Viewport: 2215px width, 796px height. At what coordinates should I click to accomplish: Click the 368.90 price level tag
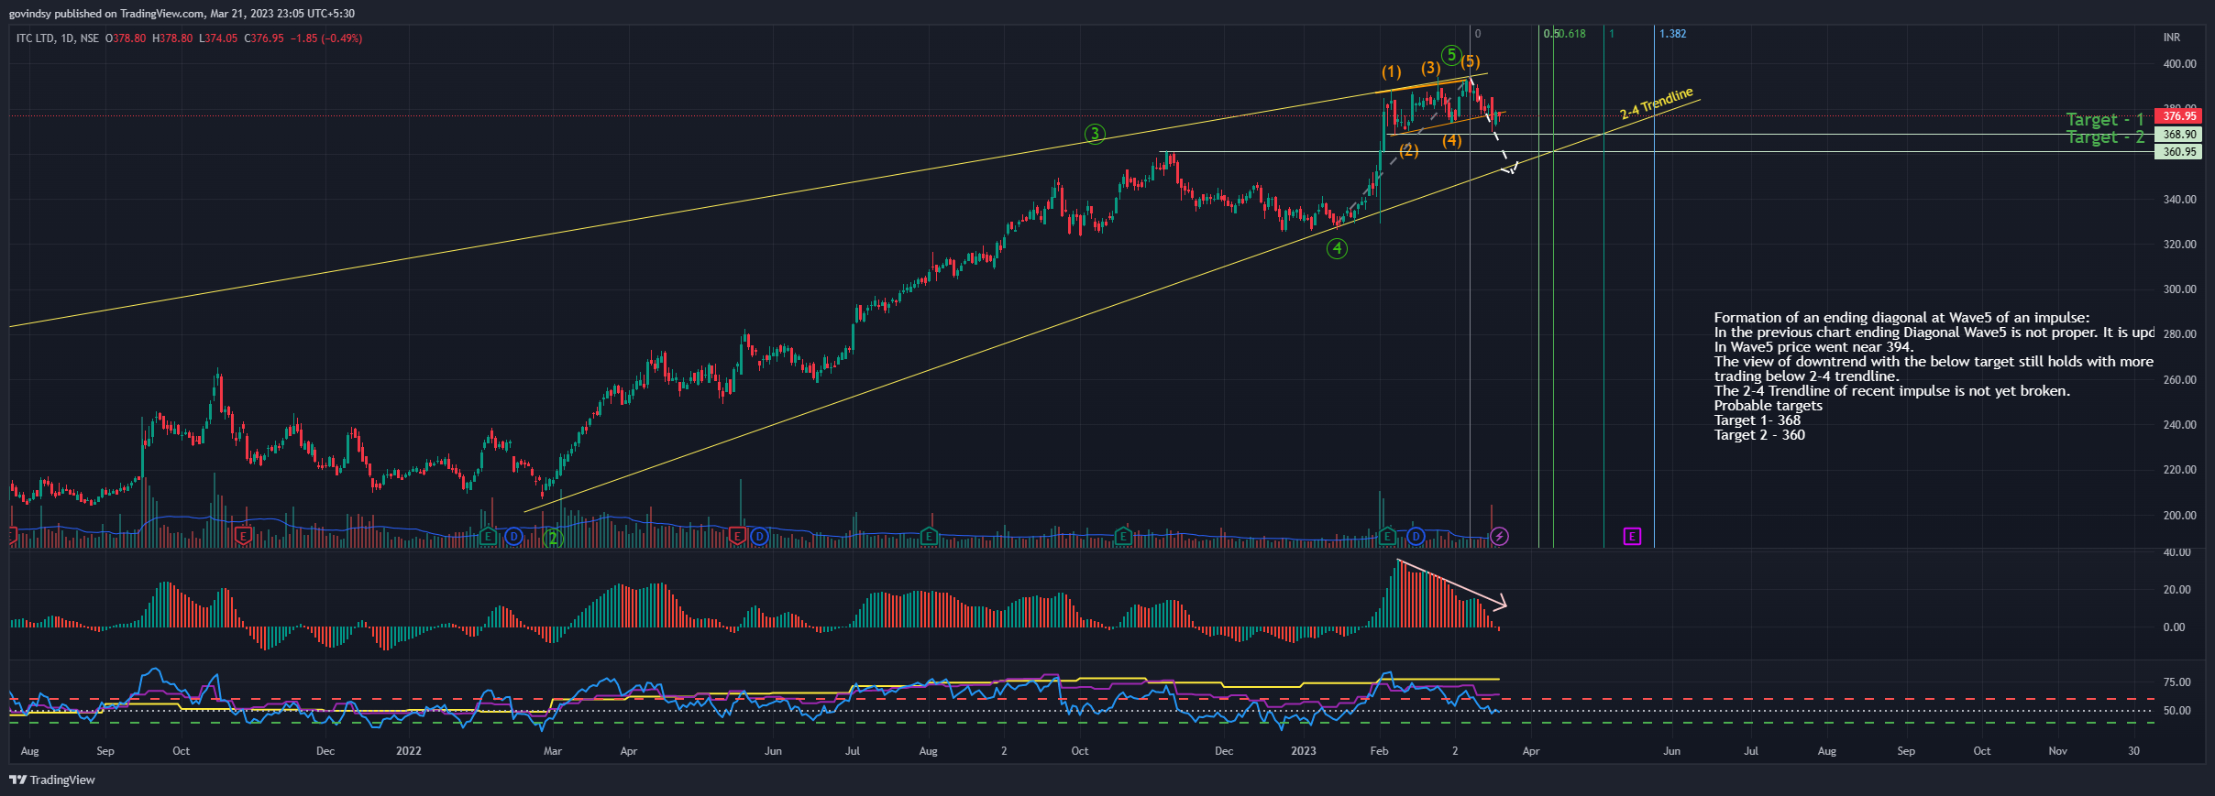pos(2179,135)
